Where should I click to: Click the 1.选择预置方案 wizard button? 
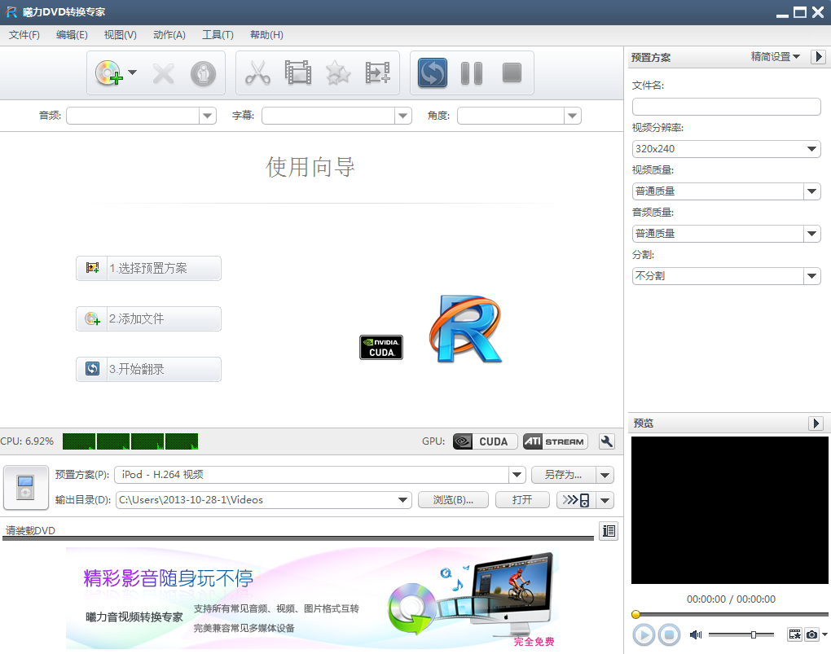pyautogui.click(x=148, y=268)
